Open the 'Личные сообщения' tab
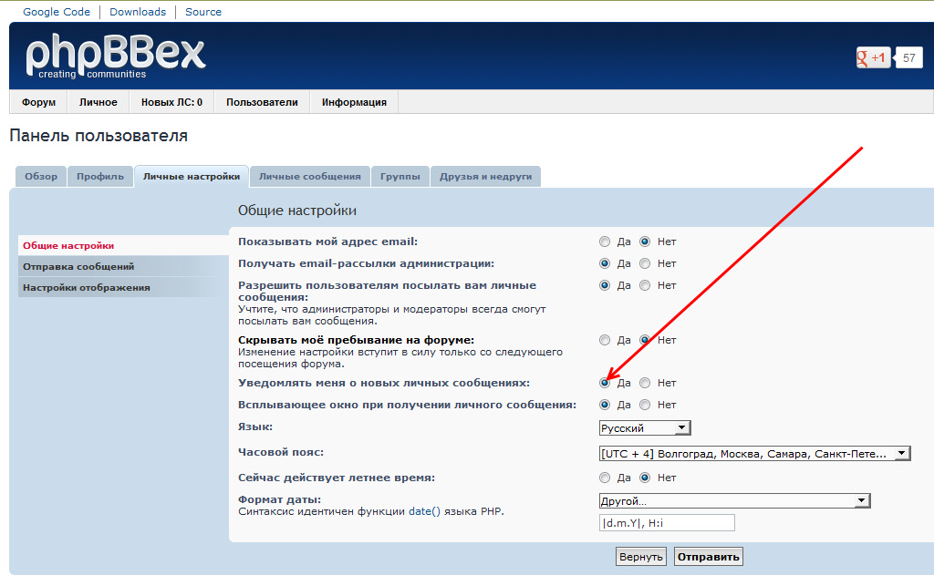The width and height of the screenshot is (934, 586). [x=309, y=177]
